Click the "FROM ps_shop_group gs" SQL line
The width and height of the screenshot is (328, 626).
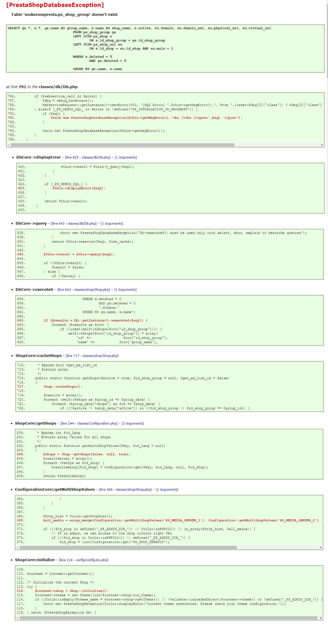(x=94, y=32)
